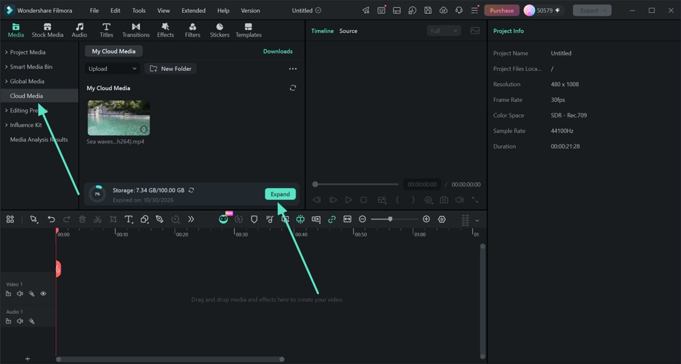Image resolution: width=681 pixels, height=364 pixels.
Task: Open the Tools menu
Action: tap(139, 10)
